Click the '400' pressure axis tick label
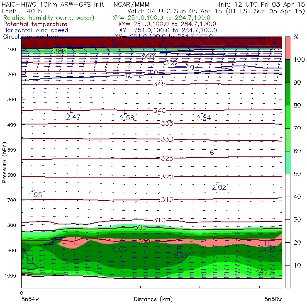The width and height of the screenshot is (307, 307). tap(12, 125)
